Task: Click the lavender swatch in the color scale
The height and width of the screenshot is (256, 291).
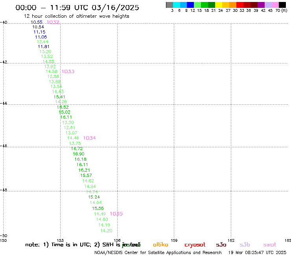Action: (x=268, y=5)
